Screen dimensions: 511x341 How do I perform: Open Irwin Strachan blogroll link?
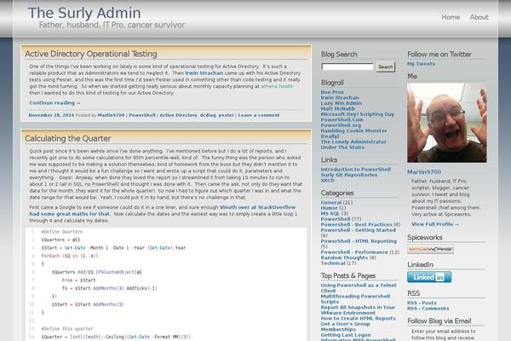click(x=340, y=97)
